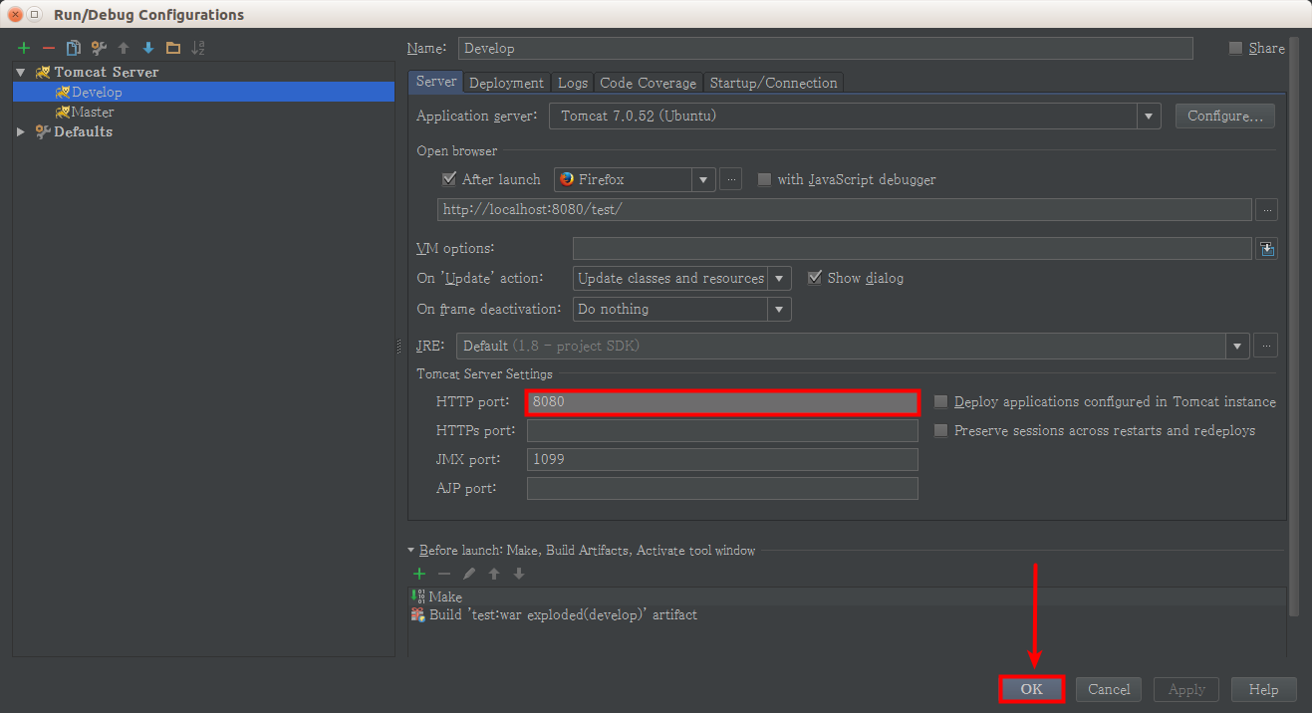Open the On Update action dropdown
This screenshot has height=713, width=1312.
[780, 278]
